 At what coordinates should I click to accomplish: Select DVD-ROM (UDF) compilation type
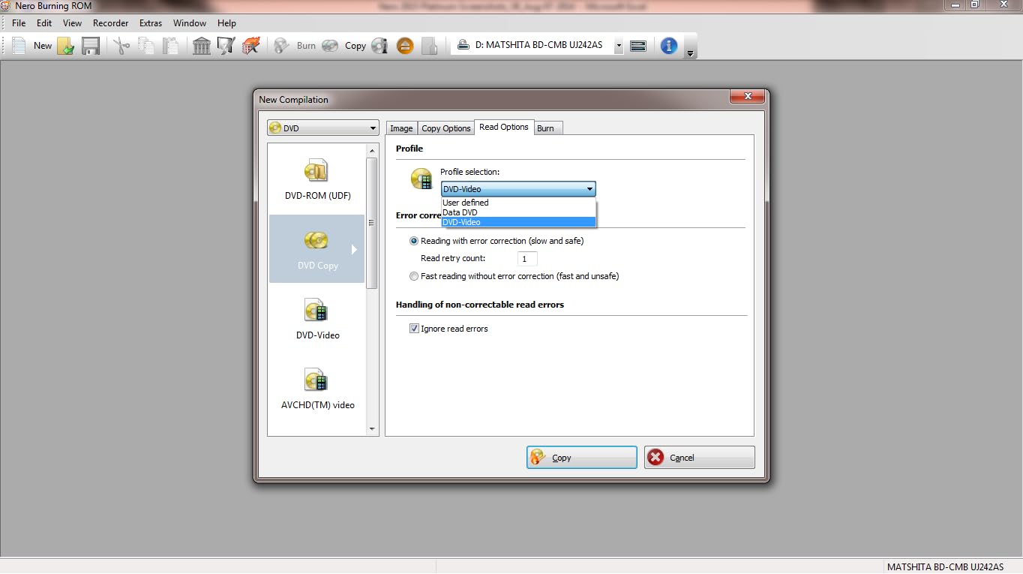pyautogui.click(x=317, y=180)
